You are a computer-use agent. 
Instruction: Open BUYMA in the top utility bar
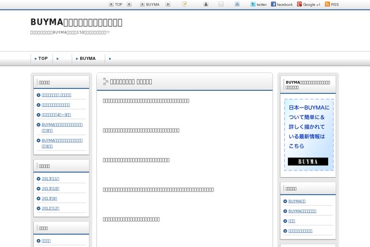[152, 4]
